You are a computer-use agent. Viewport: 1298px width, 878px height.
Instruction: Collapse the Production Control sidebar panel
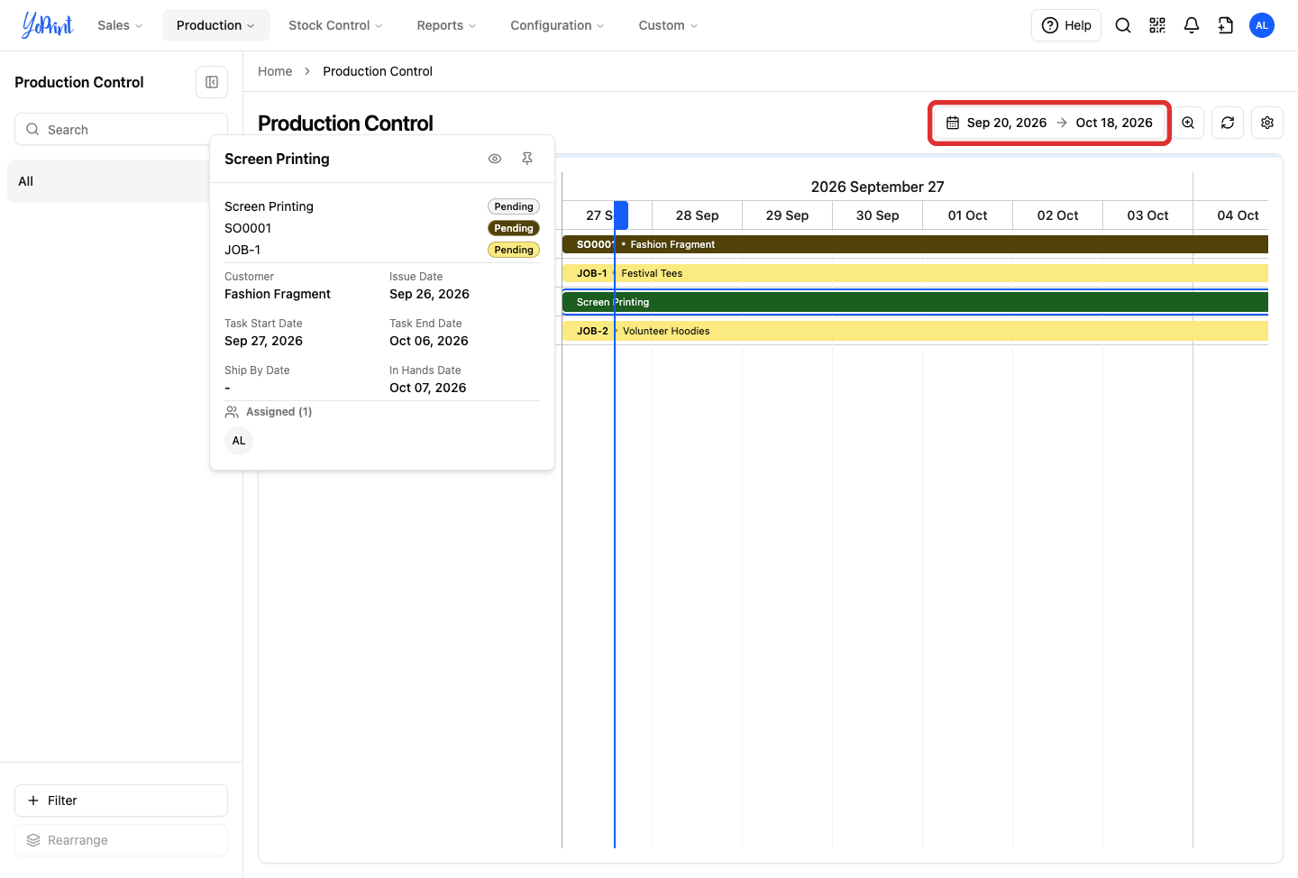[212, 82]
